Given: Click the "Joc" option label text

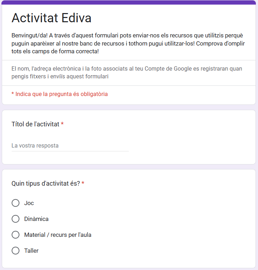Looking at the screenshot, I should coord(29,203).
